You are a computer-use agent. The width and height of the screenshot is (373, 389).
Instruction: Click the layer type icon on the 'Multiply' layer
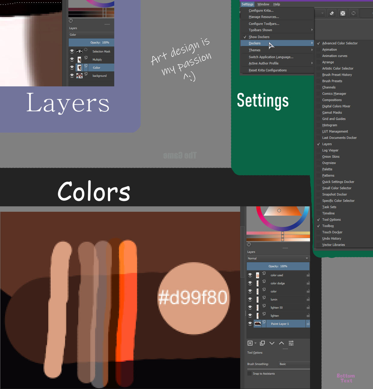tap(86, 58)
